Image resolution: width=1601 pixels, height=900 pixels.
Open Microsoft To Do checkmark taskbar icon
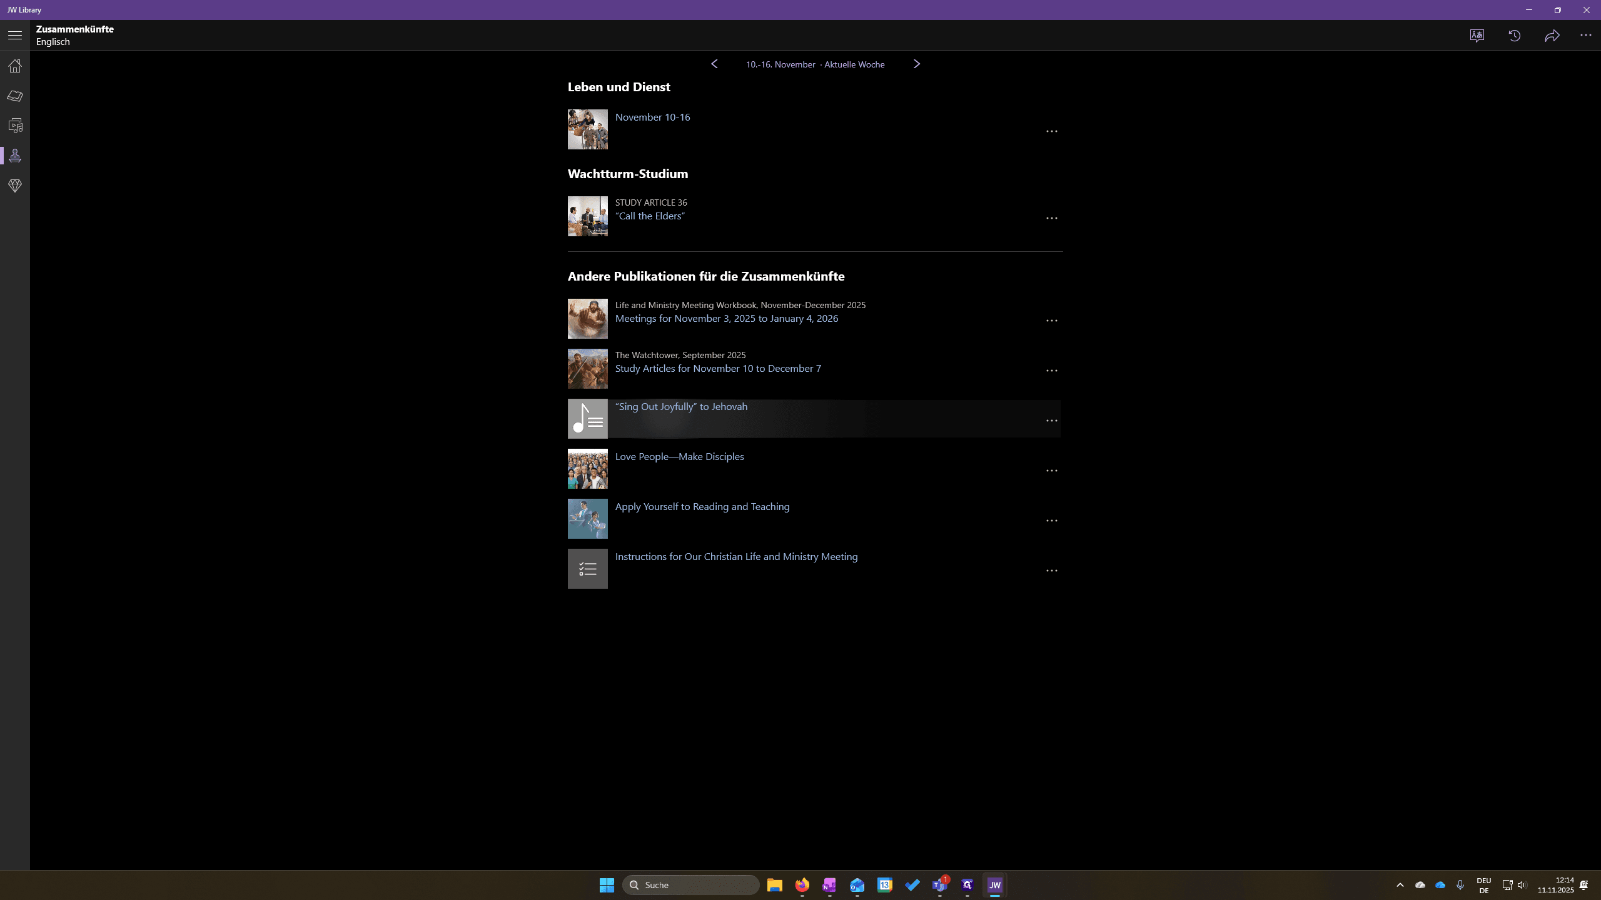[912, 885]
